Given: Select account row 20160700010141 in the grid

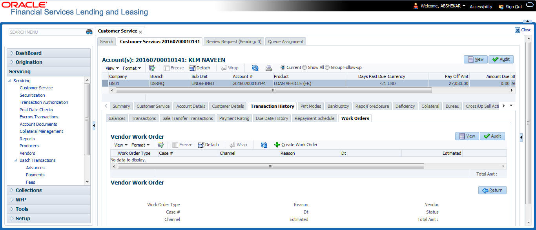Looking at the screenshot, I should pyautogui.click(x=308, y=83).
